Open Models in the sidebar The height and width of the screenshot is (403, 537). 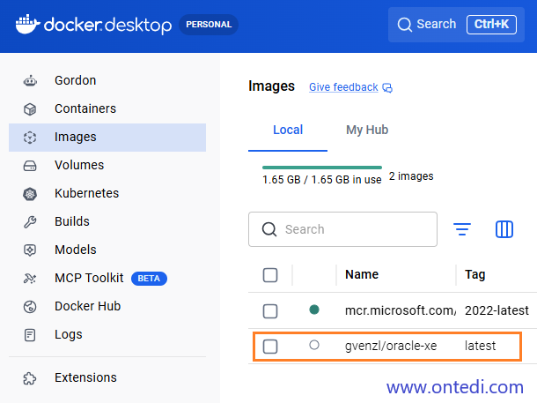pyautogui.click(x=107, y=250)
